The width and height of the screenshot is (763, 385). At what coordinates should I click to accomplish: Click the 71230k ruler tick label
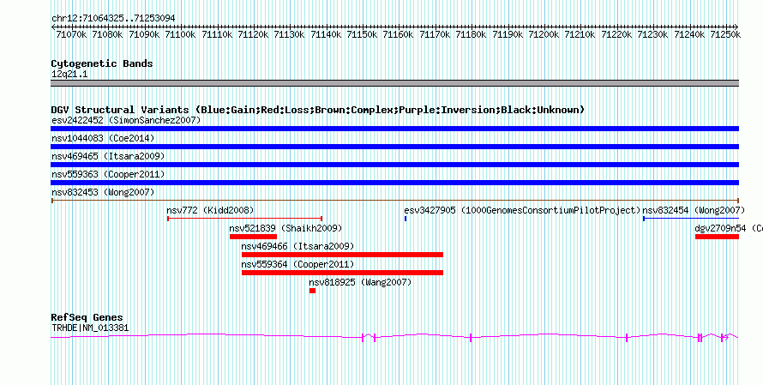[x=652, y=34]
